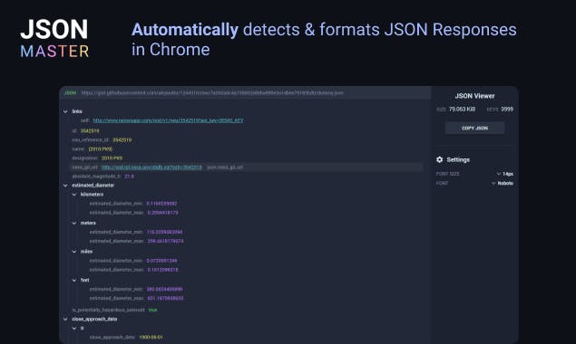Click the gist URL in the address bar
This screenshot has height=344, width=576.
212,92
